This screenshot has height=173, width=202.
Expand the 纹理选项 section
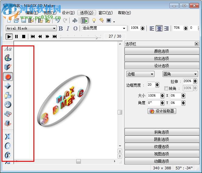162,147
